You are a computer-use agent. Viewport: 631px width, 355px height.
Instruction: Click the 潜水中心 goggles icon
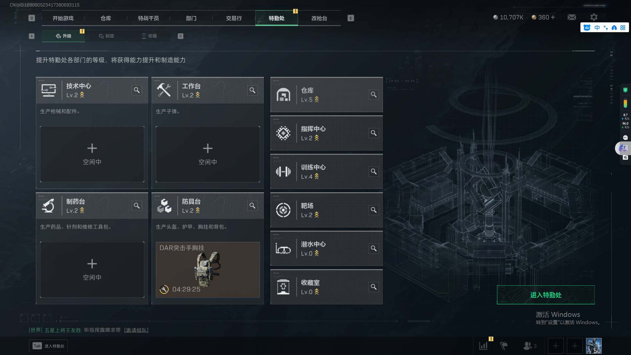283,249
